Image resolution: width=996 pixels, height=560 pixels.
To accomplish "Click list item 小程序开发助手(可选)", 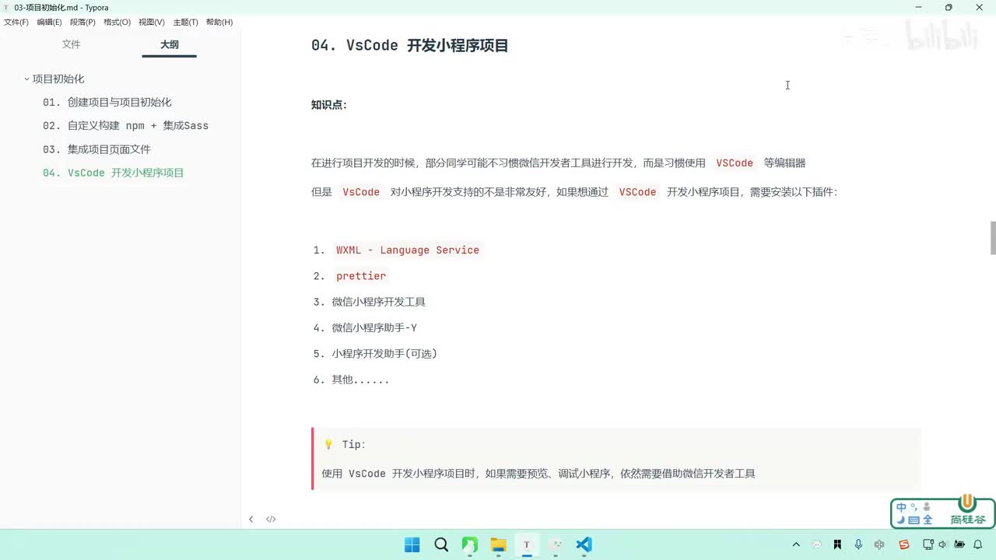I will coord(384,353).
